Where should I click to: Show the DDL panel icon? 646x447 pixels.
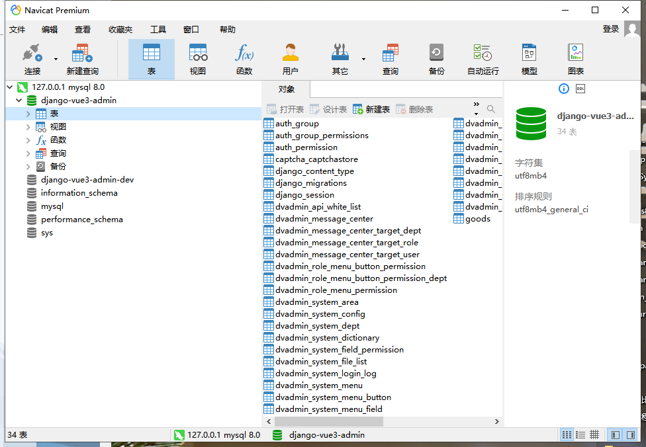click(x=580, y=89)
